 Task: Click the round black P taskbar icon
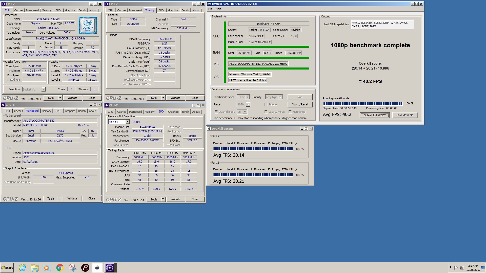(x=85, y=267)
